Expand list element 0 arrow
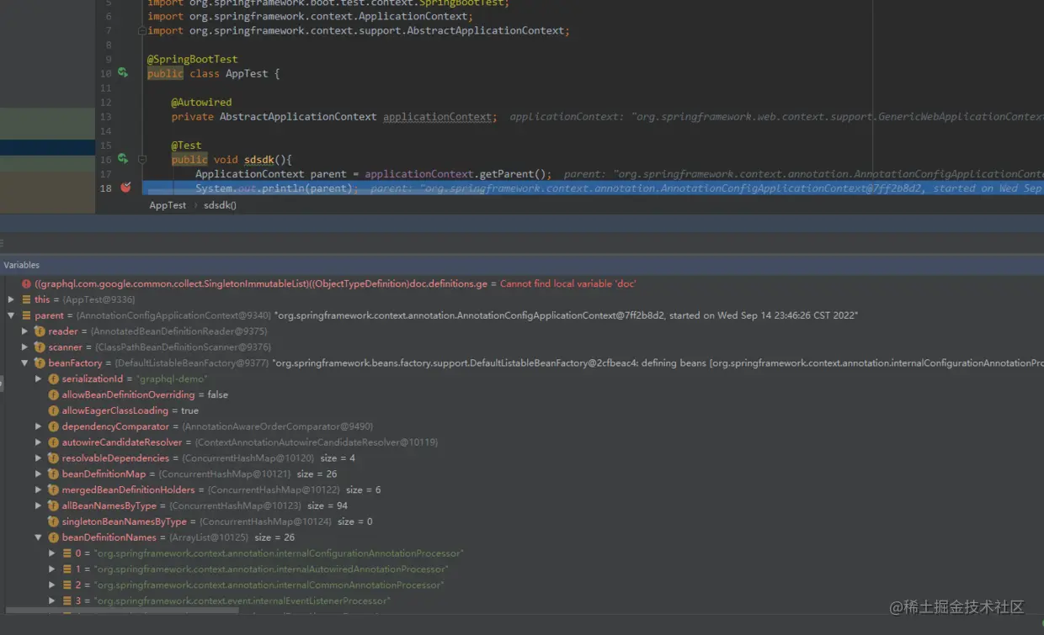Screen dimensions: 1044x635 click(x=51, y=553)
